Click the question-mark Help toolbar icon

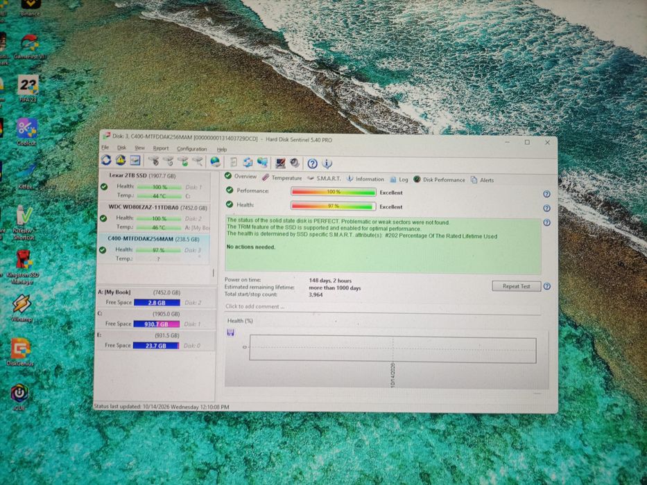[312, 164]
